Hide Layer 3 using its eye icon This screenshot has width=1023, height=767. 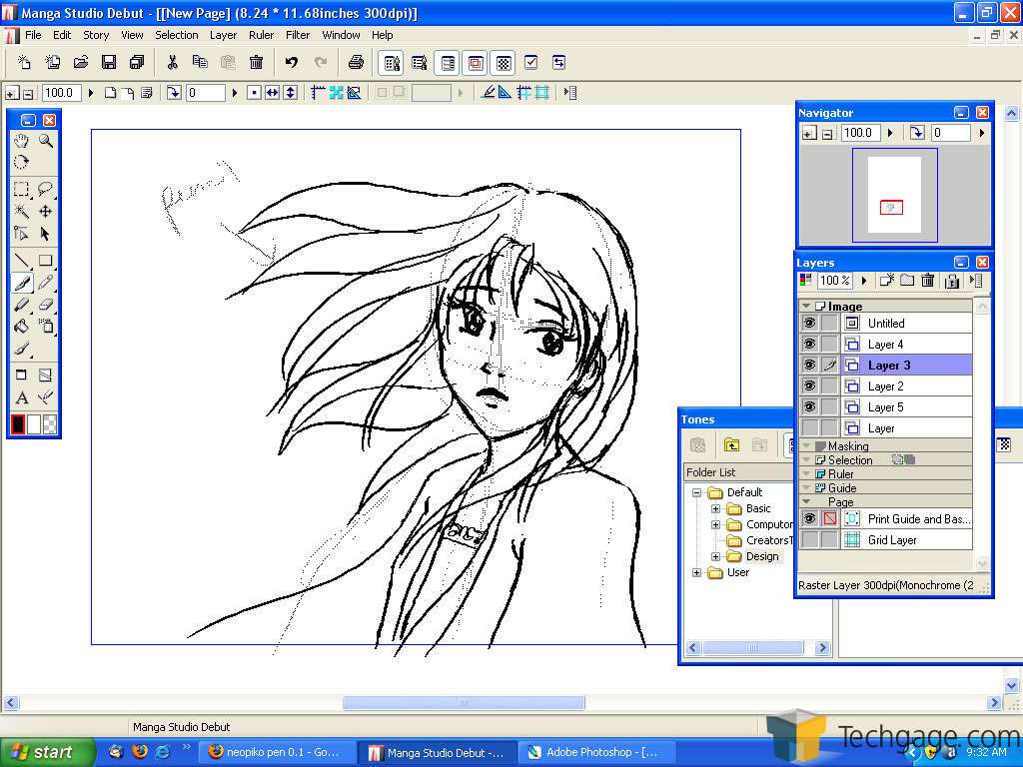tap(809, 365)
